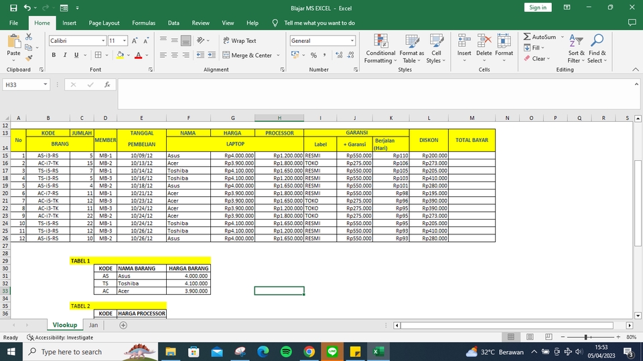Open the File menu
Screen dimensions: 643x361
coord(13,23)
